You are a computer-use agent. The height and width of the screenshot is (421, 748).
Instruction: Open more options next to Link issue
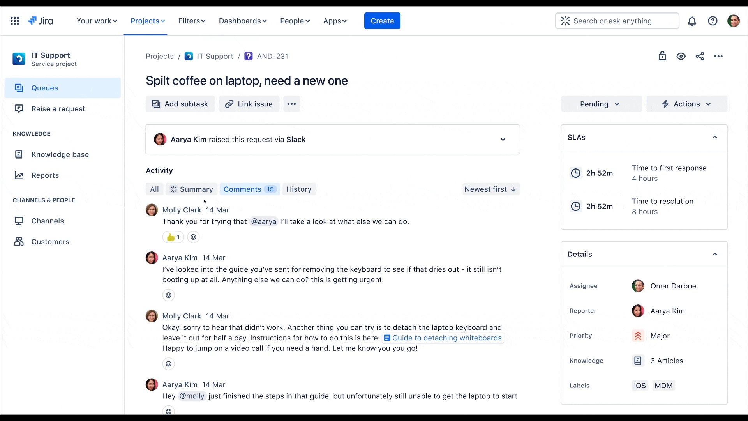click(x=291, y=104)
